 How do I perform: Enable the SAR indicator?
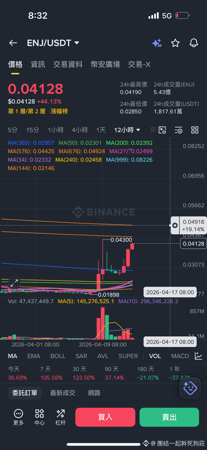[81, 356]
